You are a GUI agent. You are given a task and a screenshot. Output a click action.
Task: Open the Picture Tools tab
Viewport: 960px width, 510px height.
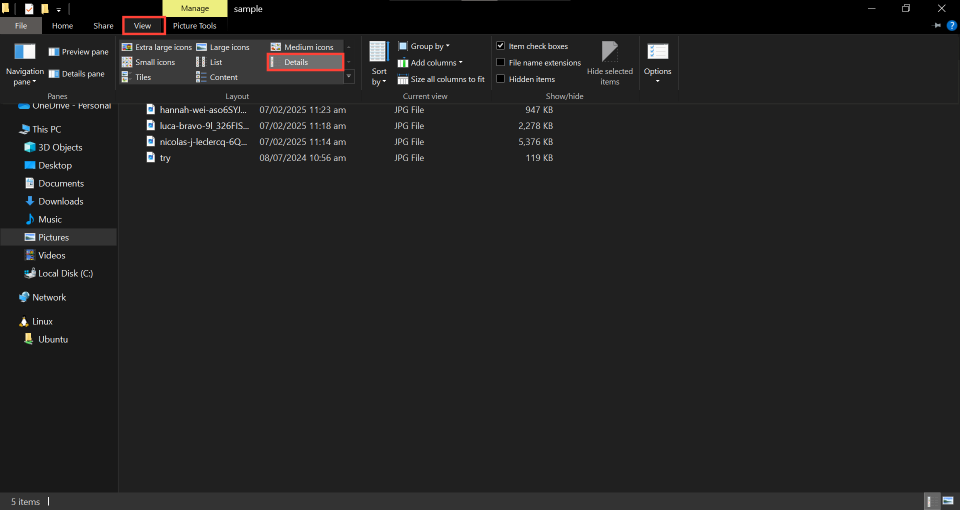(x=194, y=25)
